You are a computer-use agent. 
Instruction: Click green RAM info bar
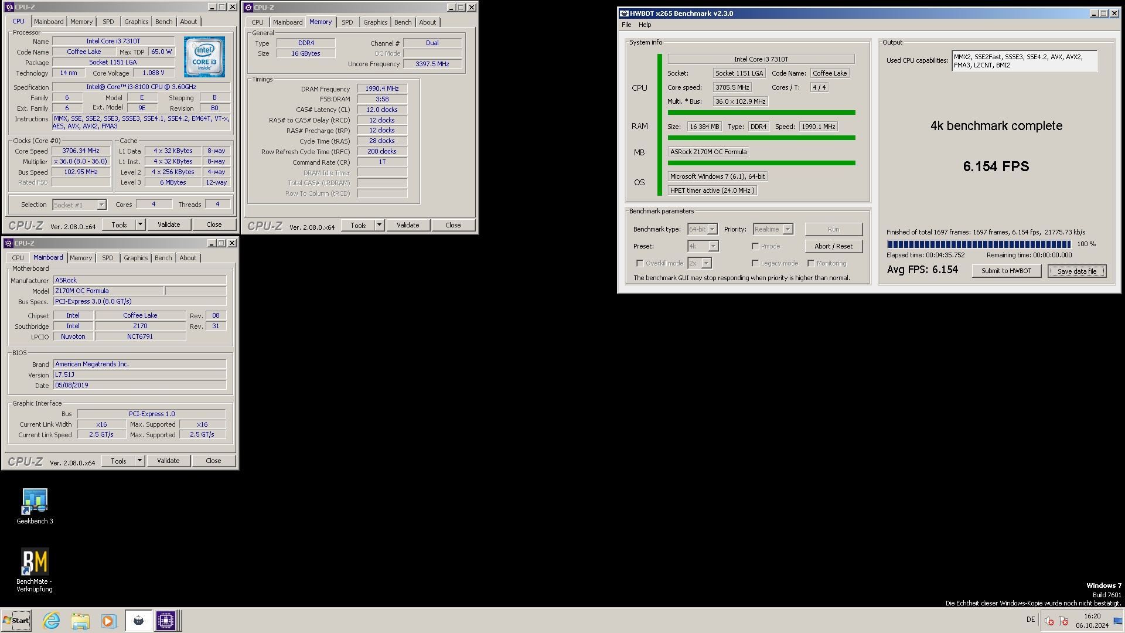761,138
